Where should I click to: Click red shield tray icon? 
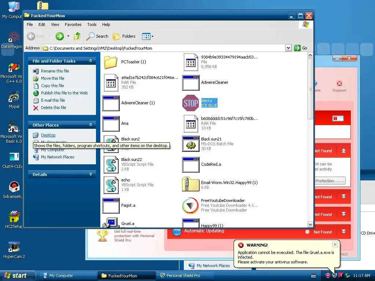328,276
